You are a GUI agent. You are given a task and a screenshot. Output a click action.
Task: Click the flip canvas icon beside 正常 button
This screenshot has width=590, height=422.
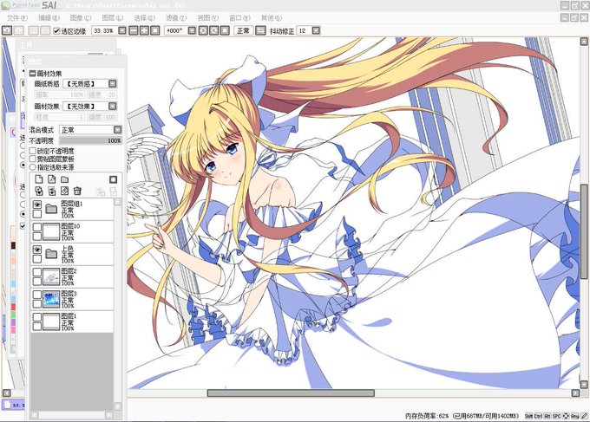[x=260, y=30]
